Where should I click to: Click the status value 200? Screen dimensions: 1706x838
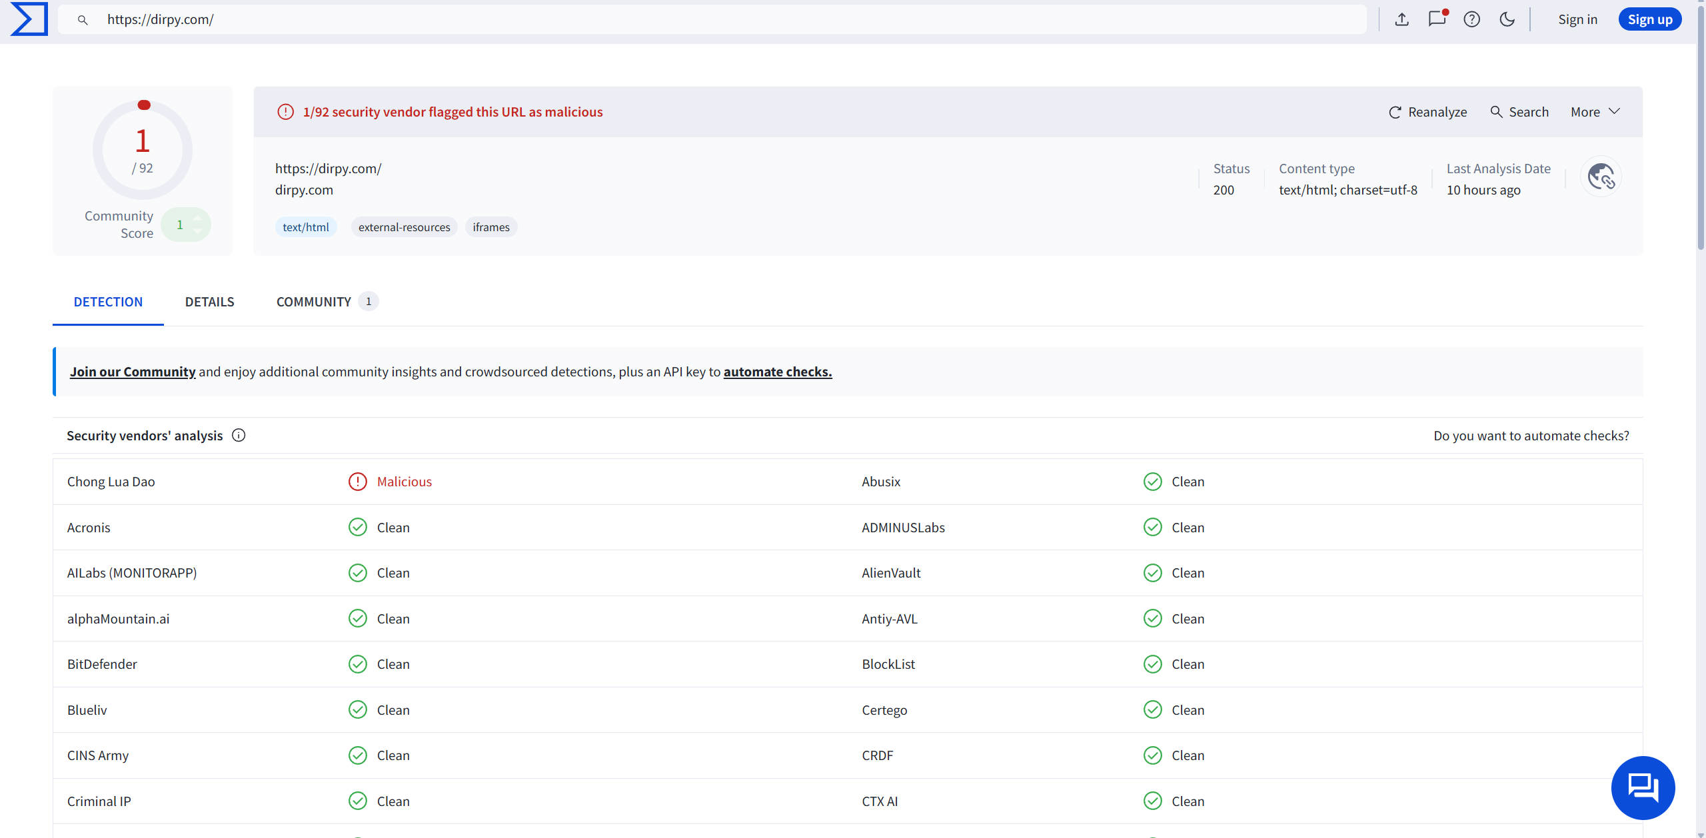coord(1224,190)
